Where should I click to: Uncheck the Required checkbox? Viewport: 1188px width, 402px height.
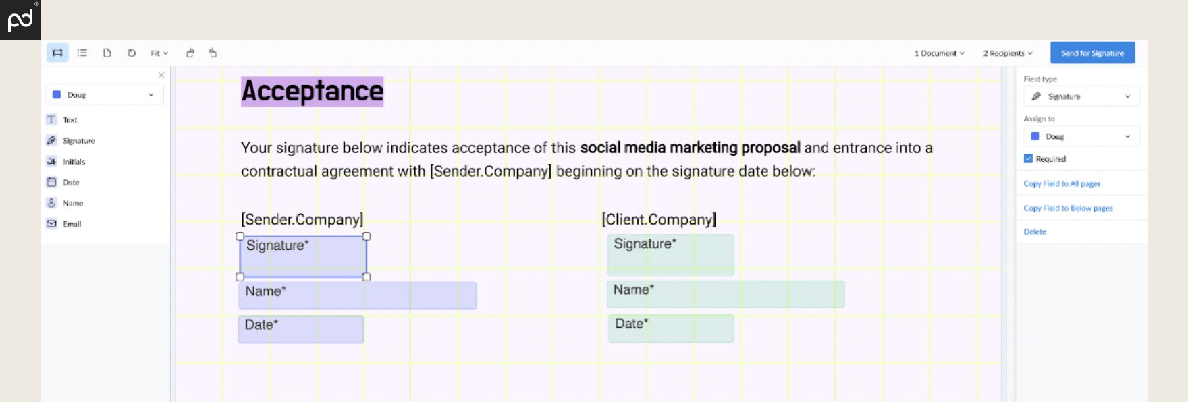[1028, 159]
